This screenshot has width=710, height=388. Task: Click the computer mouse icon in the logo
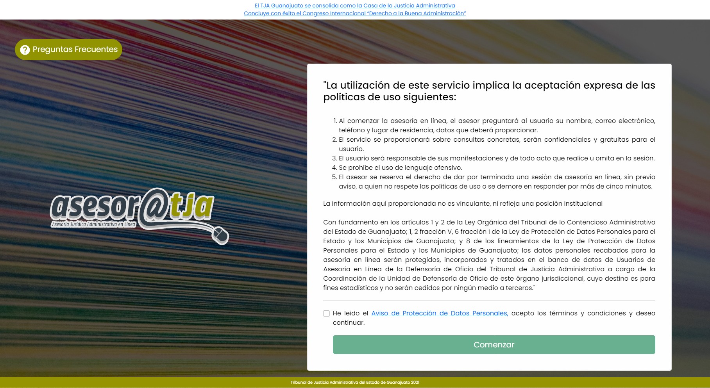[x=220, y=235]
